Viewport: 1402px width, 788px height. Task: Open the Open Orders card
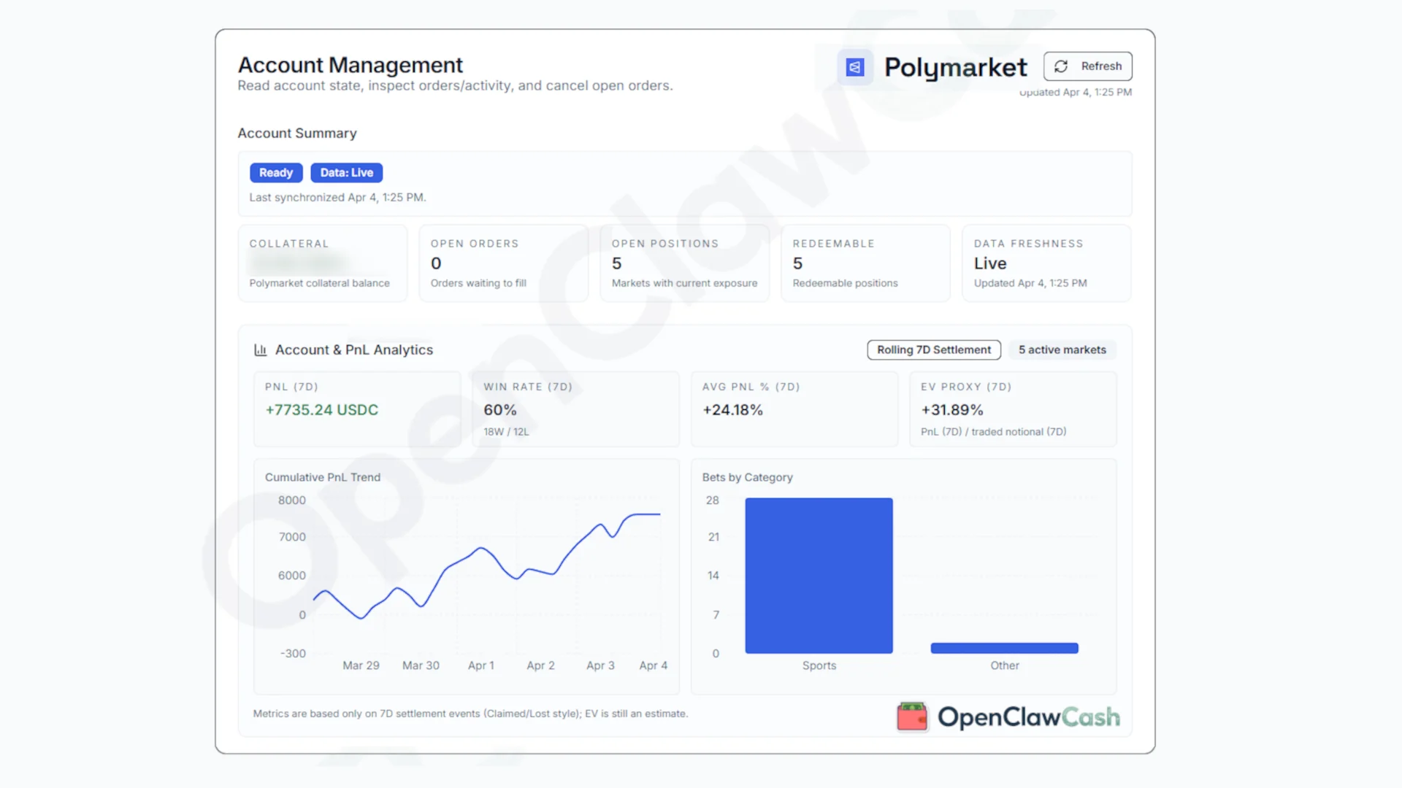point(504,263)
